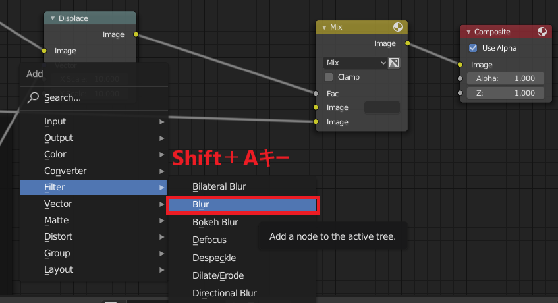This screenshot has width=558, height=303.
Task: Expand the Converter submenu
Action: click(x=94, y=171)
